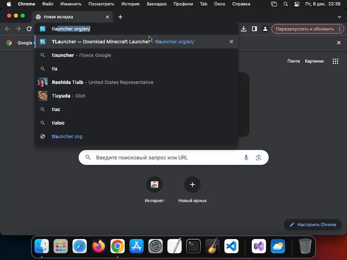Launch Safari from the Dock

(80, 246)
